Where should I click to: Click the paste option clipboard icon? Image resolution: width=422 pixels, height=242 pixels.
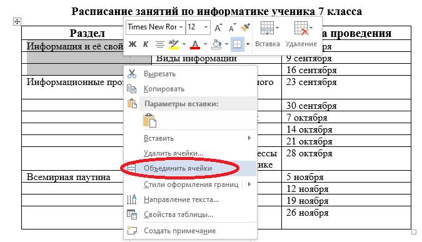pos(149,120)
